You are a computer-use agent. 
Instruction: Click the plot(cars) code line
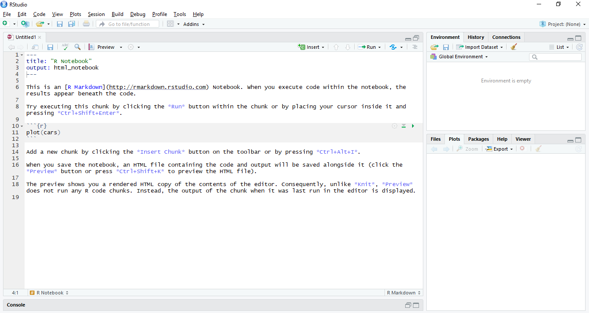(x=44, y=133)
